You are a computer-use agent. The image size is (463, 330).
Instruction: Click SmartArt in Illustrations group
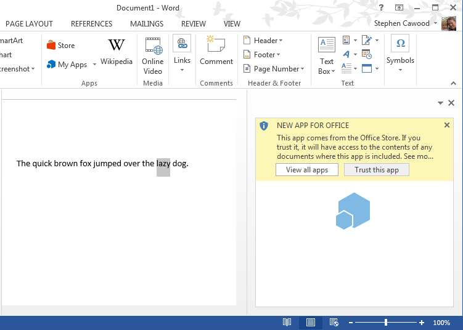pyautogui.click(x=11, y=41)
